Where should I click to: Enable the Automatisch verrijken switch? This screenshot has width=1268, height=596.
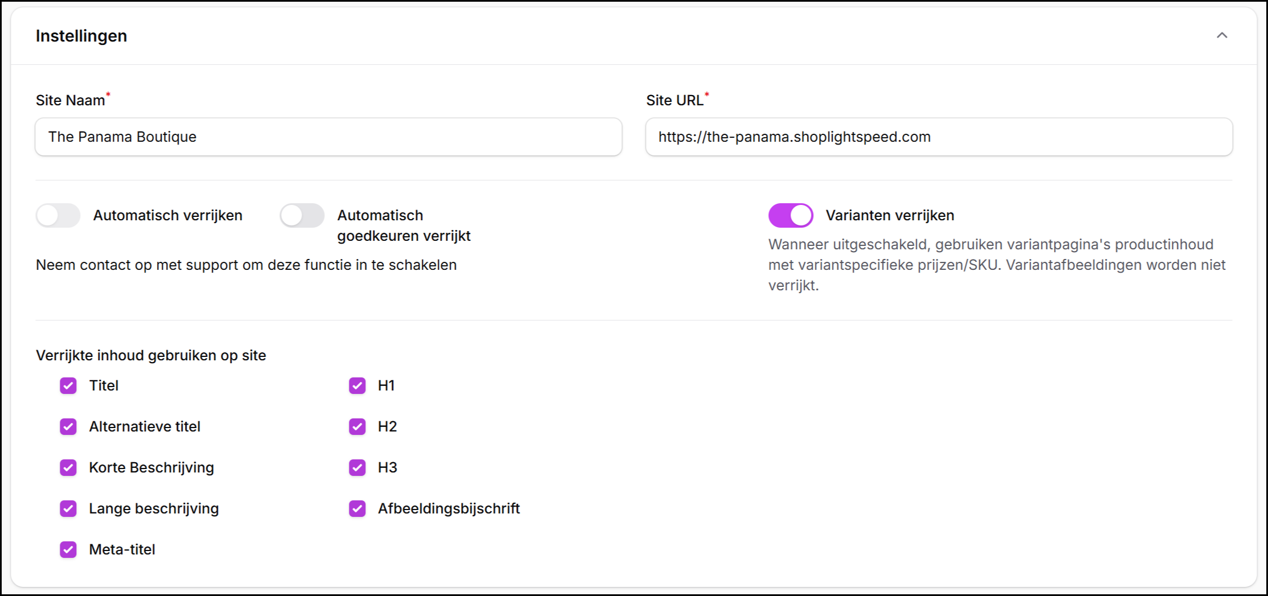tap(58, 216)
